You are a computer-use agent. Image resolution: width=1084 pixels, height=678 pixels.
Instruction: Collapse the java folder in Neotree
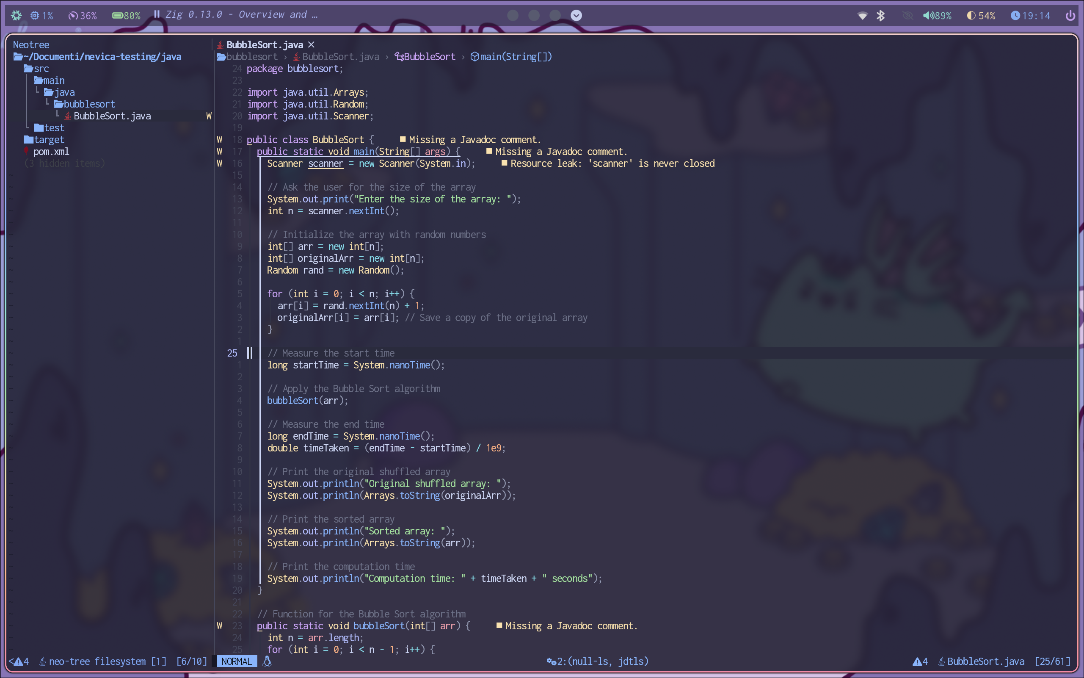tap(60, 92)
